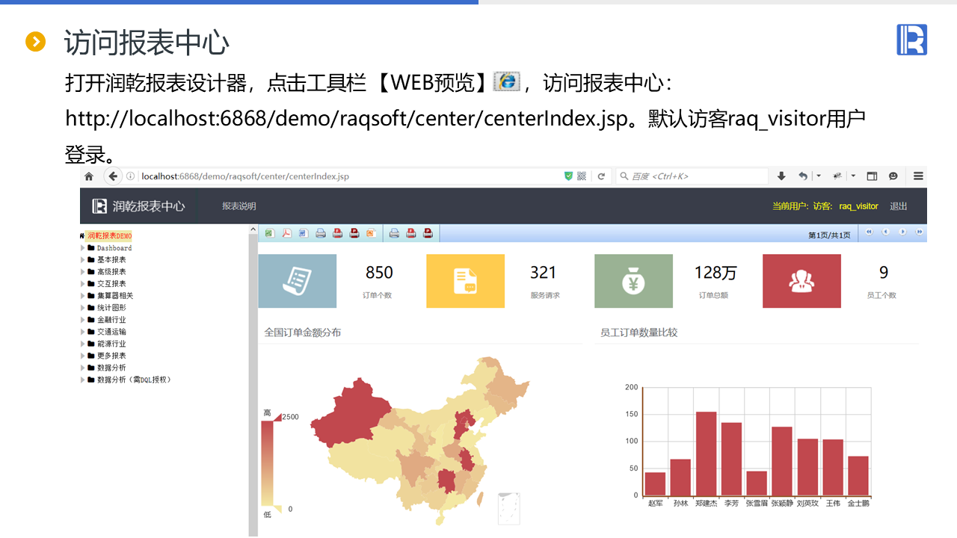The width and height of the screenshot is (957, 538).
Task: Click the export to Word icon
Action: (x=304, y=233)
